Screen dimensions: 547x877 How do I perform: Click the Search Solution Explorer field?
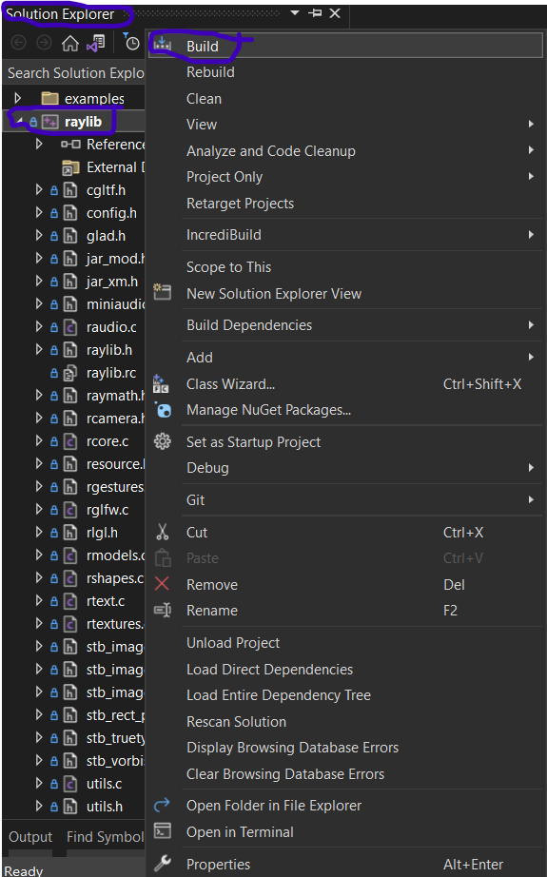pyautogui.click(x=74, y=73)
